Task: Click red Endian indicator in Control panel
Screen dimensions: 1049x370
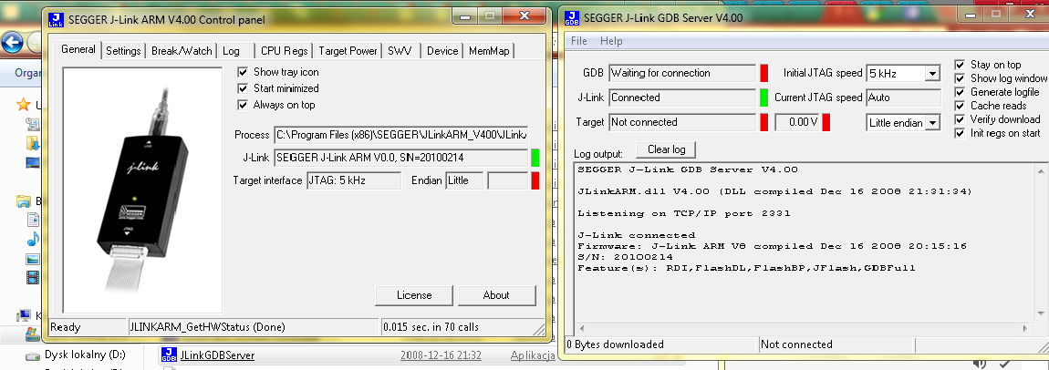Action: pos(535,180)
